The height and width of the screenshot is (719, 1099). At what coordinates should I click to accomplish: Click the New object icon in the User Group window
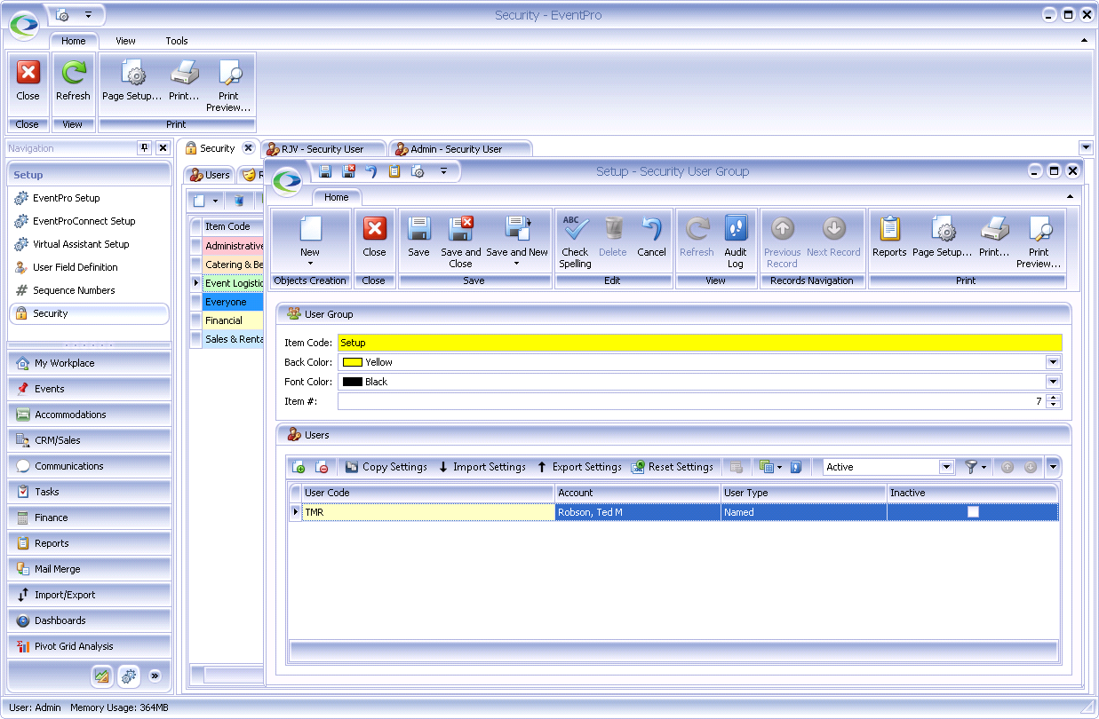click(310, 229)
